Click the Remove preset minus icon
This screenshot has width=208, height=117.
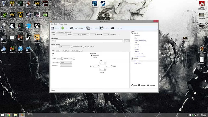click(x=139, y=85)
